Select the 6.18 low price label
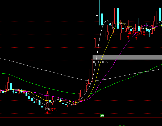The height and width of the screenshot is (126, 162). 51,109
